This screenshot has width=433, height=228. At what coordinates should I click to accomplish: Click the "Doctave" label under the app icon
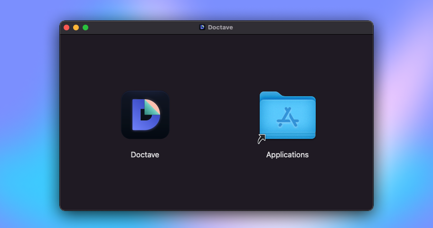click(145, 155)
